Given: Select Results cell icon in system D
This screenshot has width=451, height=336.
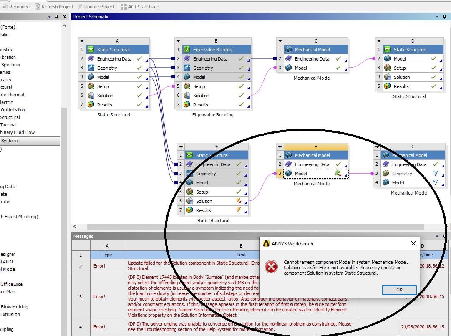Looking at the screenshot, I should pos(388,86).
